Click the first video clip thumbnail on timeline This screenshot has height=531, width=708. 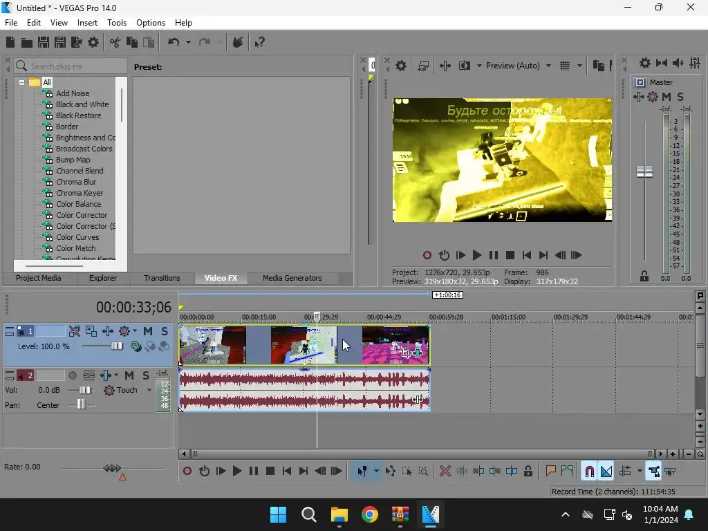click(213, 346)
